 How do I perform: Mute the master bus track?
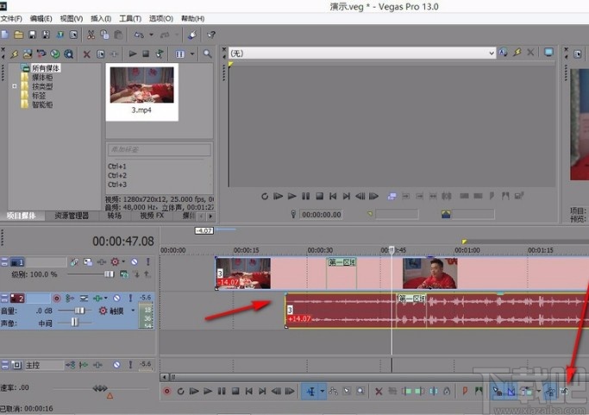click(x=116, y=365)
